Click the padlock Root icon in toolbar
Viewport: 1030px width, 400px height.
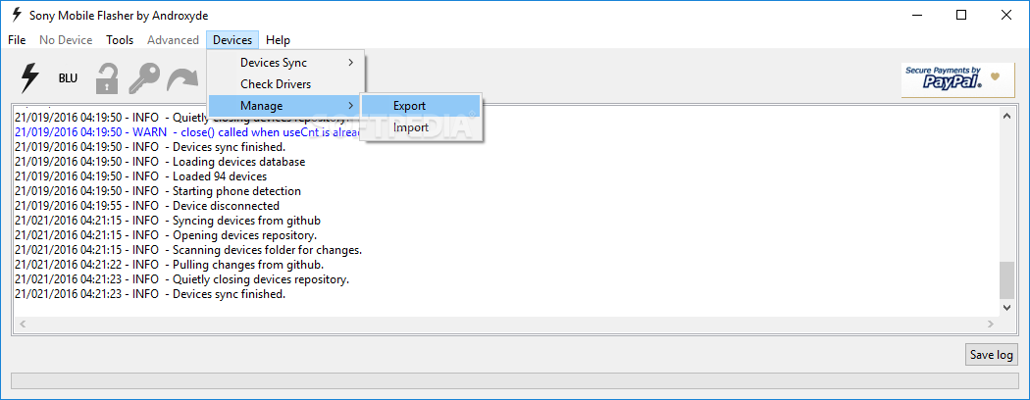106,78
